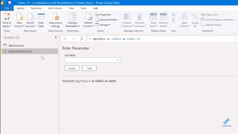Screen dimensions: 238x134
Task: Click the fx formula icon
Action: pyautogui.click(x=82, y=39)
